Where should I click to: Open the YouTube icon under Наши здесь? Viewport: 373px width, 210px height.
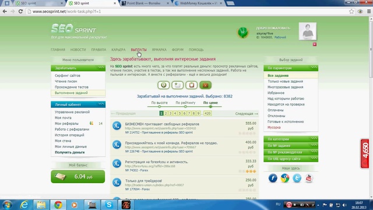click(x=309, y=178)
